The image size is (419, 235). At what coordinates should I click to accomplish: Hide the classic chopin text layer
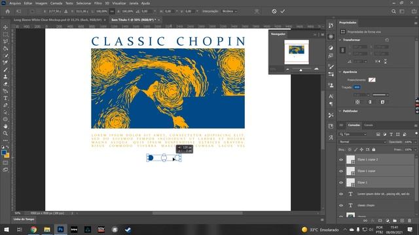click(341, 206)
